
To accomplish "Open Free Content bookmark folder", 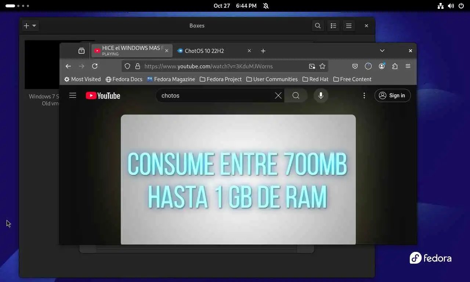I will pyautogui.click(x=352, y=79).
